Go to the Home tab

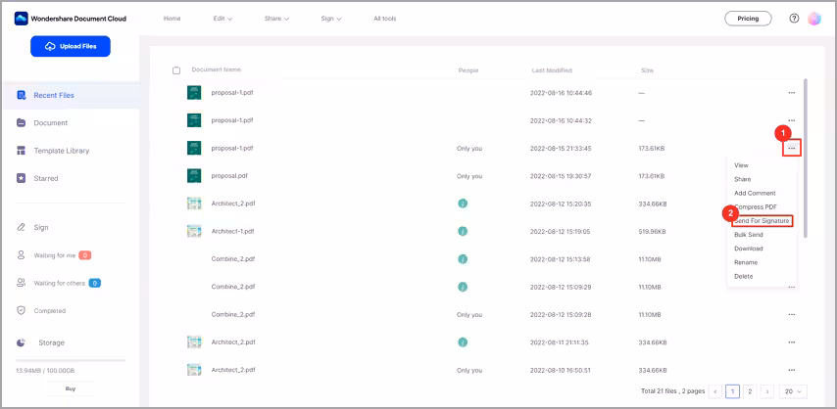172,19
